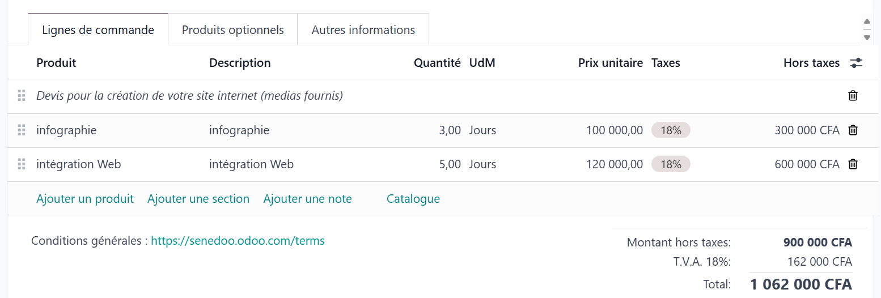This screenshot has width=881, height=298.
Task: Open the senedoo.odoo.com/terms link
Action: point(238,241)
